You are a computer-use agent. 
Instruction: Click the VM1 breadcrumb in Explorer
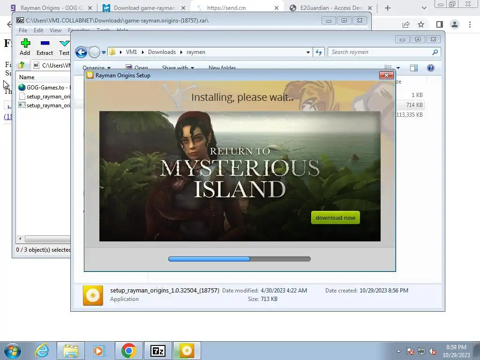(131, 52)
